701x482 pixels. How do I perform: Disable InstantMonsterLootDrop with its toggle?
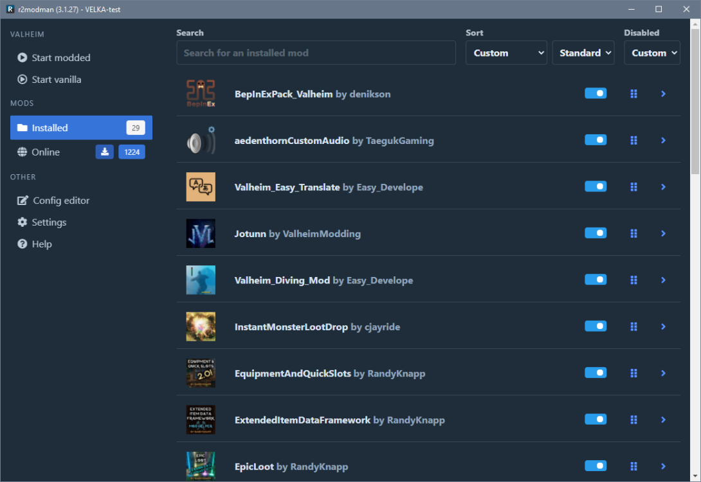tap(596, 326)
